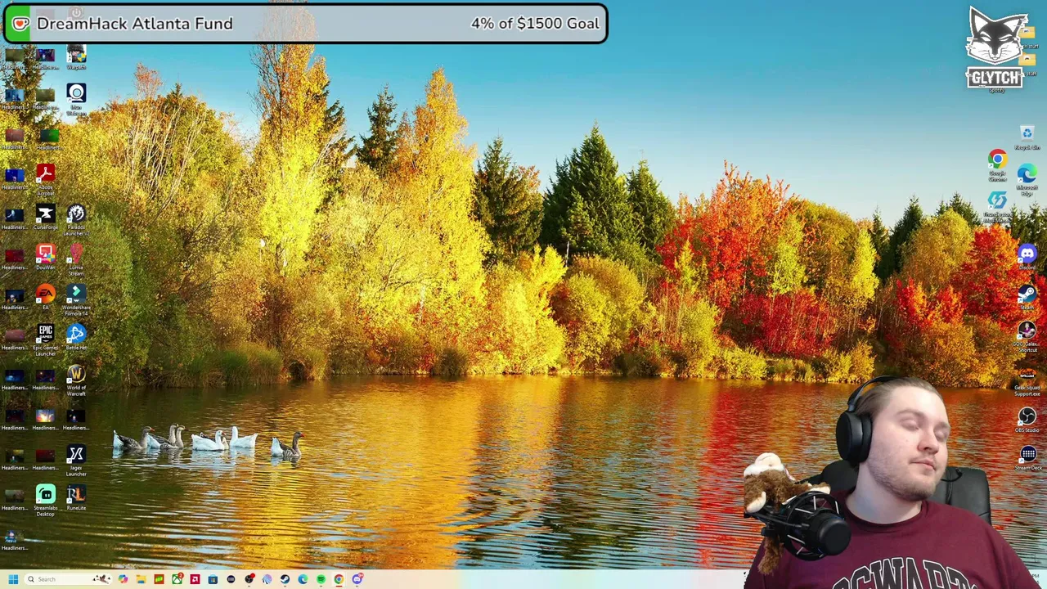Open the Mus Webcam desktop icon

(76, 100)
